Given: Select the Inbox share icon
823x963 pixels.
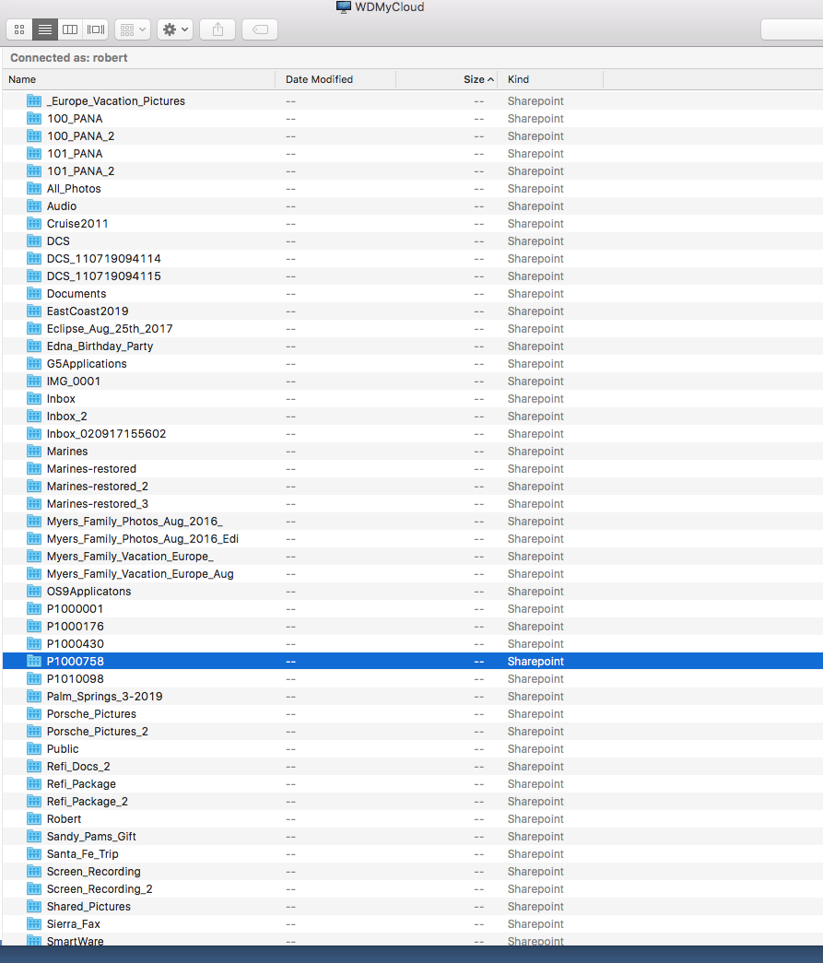Looking at the screenshot, I should pyautogui.click(x=34, y=399).
